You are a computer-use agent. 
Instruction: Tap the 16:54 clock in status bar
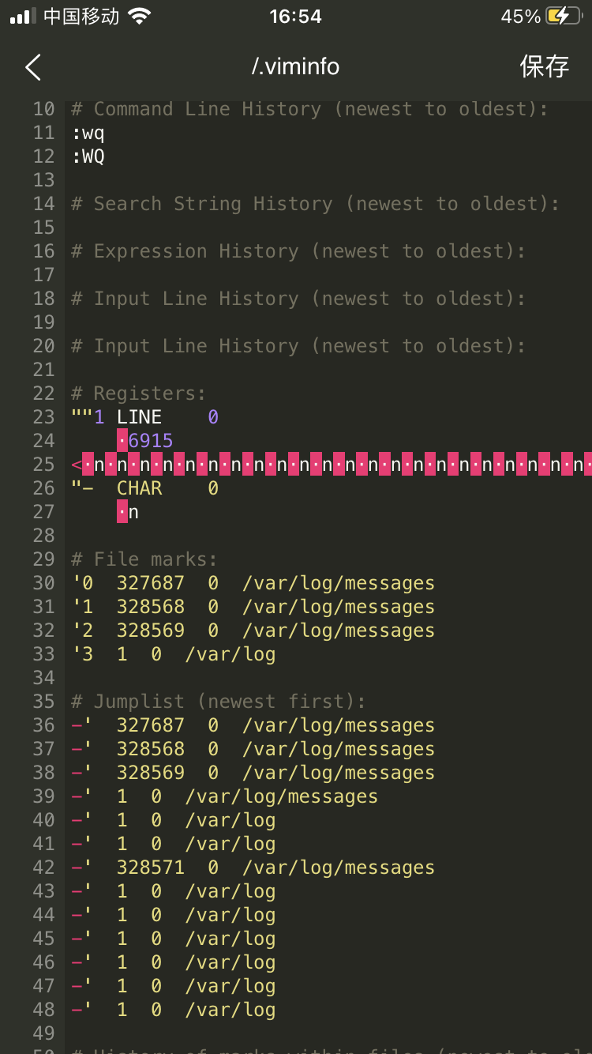[295, 17]
